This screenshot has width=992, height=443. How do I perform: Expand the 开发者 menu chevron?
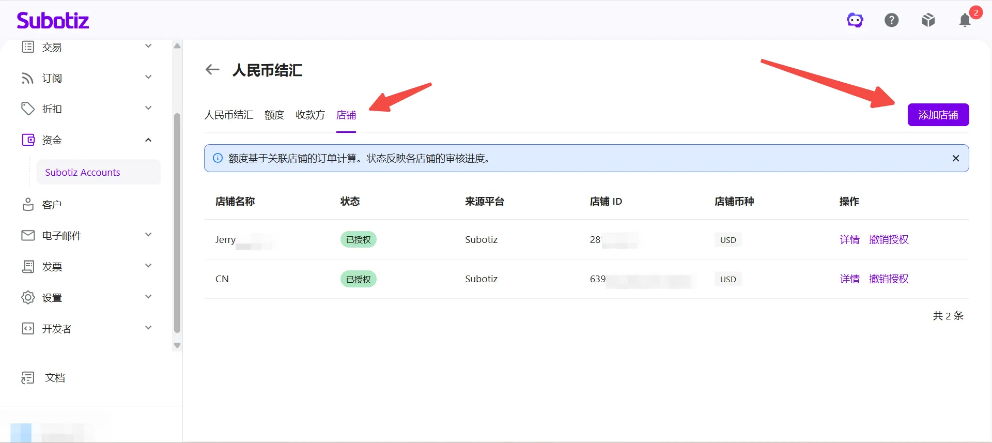148,328
